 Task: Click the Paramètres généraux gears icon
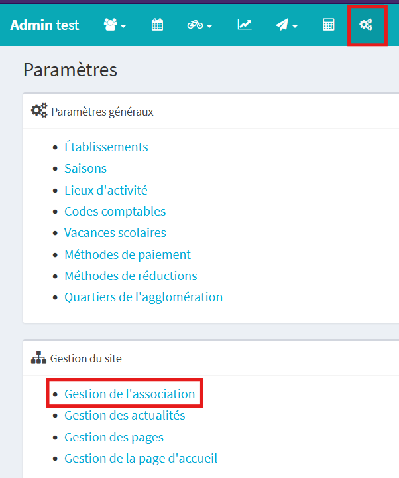tap(39, 110)
